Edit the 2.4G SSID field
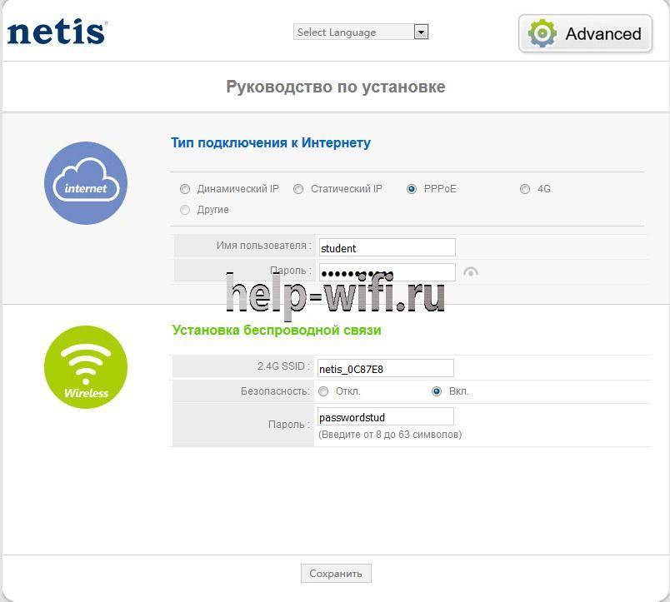The height and width of the screenshot is (602, 670). coord(385,368)
